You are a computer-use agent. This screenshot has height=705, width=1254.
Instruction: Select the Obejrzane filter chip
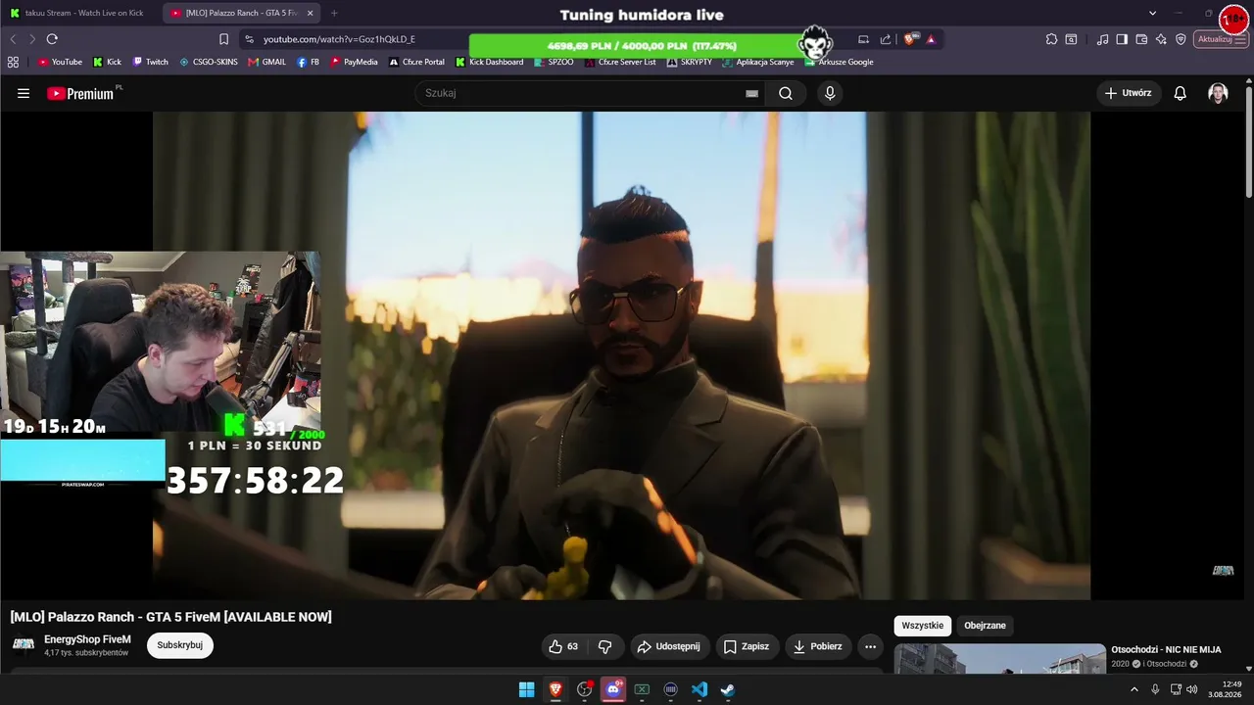985,626
